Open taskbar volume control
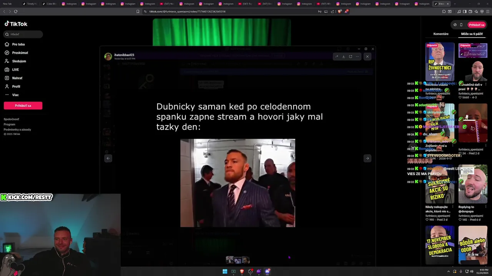Screen dimensions: 492x276 coord(472,271)
